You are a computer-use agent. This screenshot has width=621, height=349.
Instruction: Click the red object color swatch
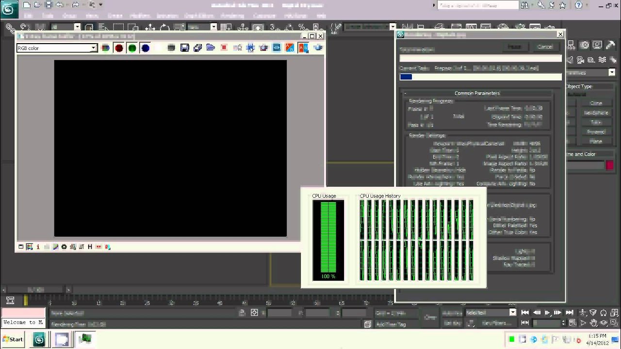[x=609, y=165]
